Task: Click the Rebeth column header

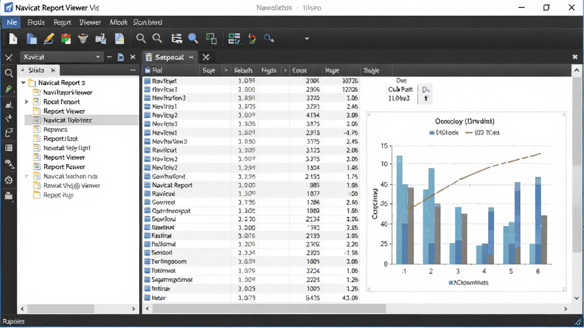Action: (243, 70)
